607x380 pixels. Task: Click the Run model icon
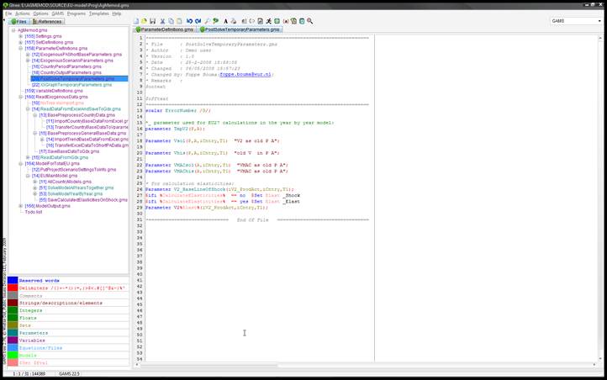pyautogui.click(x=268, y=21)
